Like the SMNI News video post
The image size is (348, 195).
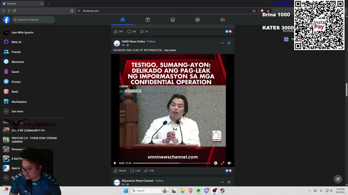pyautogui.click(x=116, y=171)
